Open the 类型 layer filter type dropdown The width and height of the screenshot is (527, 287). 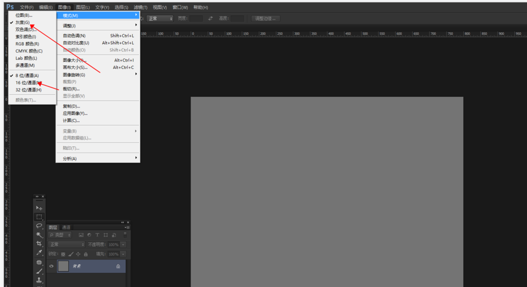[59, 235]
